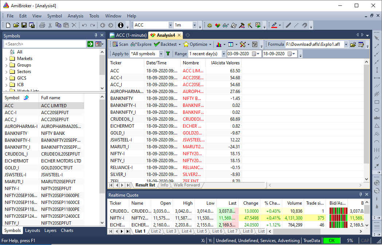This screenshot has height=245, width=382.
Task: Pin the Symbols panel
Action: (96, 36)
